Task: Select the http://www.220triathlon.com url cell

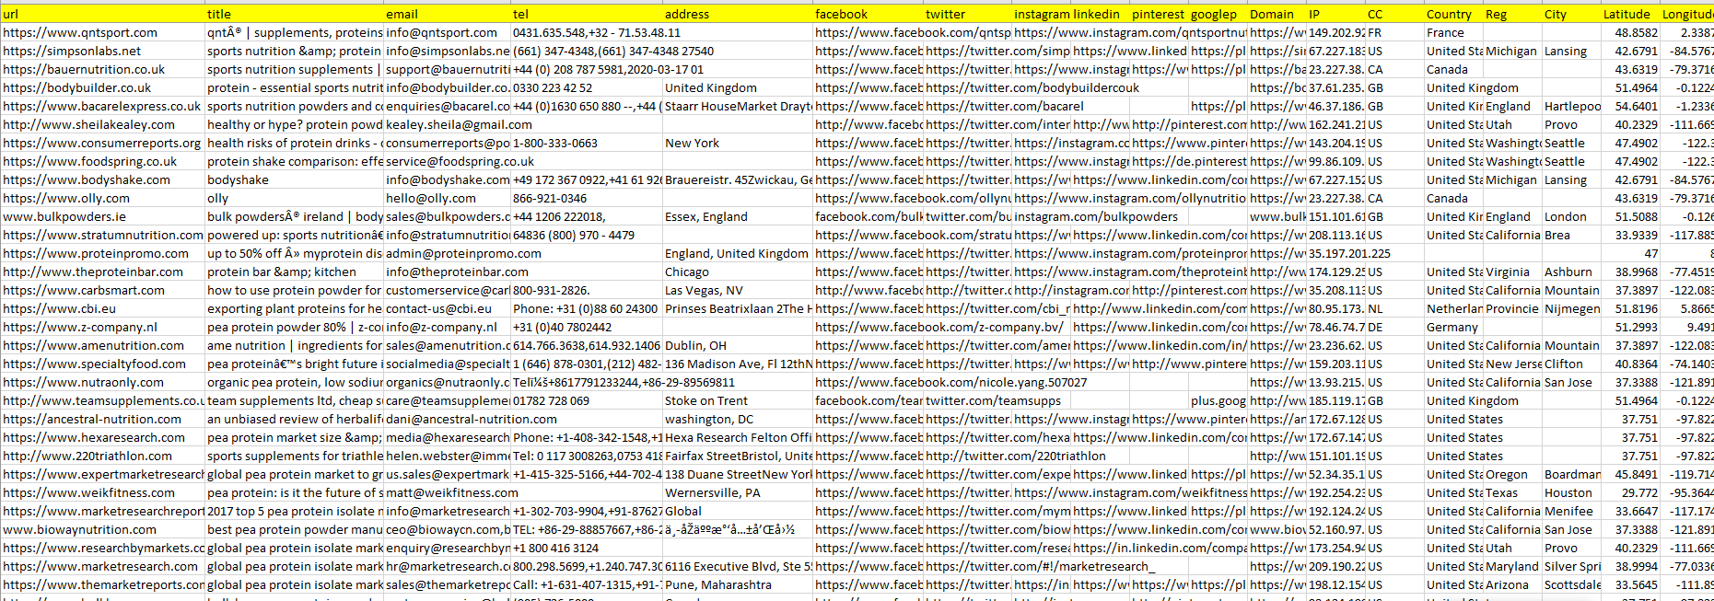Action: coord(102,456)
